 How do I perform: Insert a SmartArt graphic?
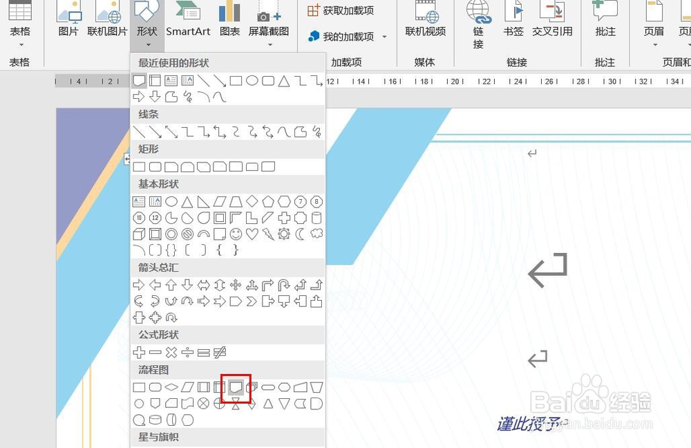pyautogui.click(x=188, y=20)
